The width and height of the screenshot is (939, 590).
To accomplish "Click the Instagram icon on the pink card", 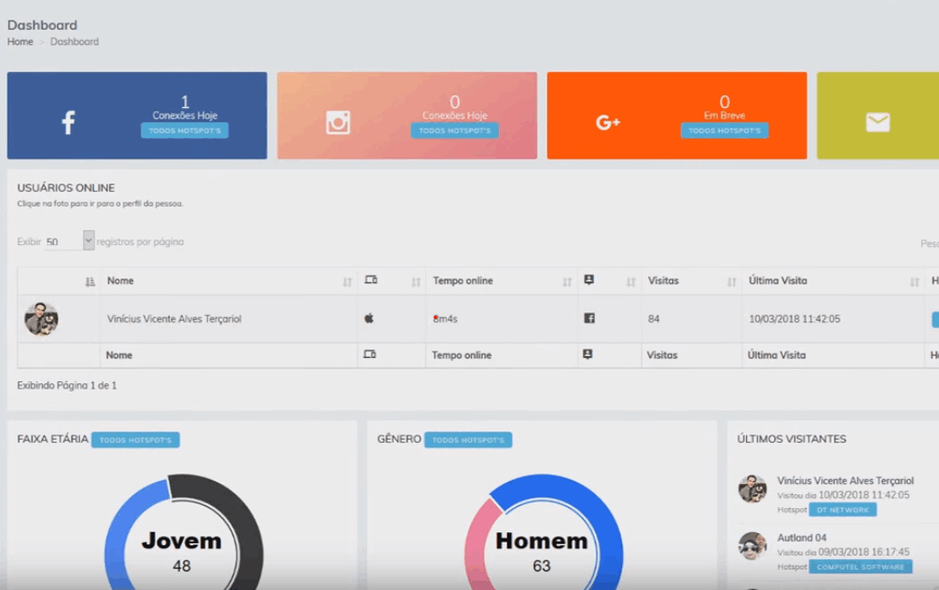I will pyautogui.click(x=338, y=123).
